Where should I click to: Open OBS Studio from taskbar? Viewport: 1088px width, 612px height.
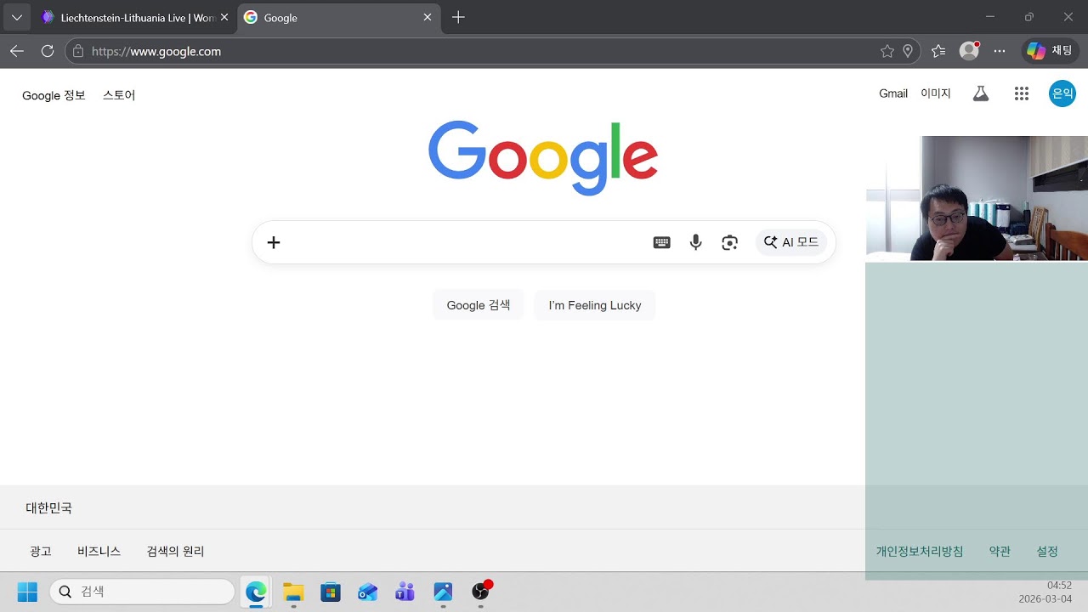click(x=481, y=592)
